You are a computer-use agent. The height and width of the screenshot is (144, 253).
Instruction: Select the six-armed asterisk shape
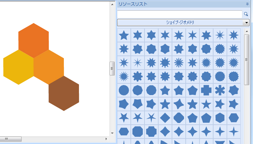[220, 90]
